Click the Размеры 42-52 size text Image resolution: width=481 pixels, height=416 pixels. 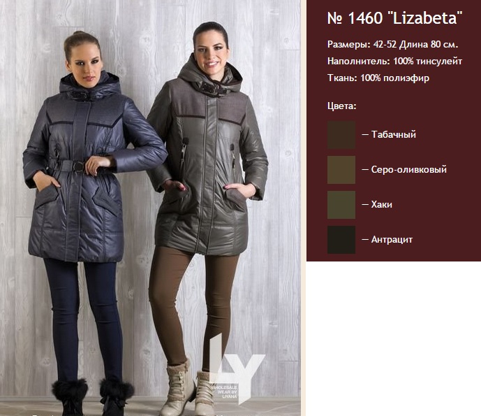[362, 45]
